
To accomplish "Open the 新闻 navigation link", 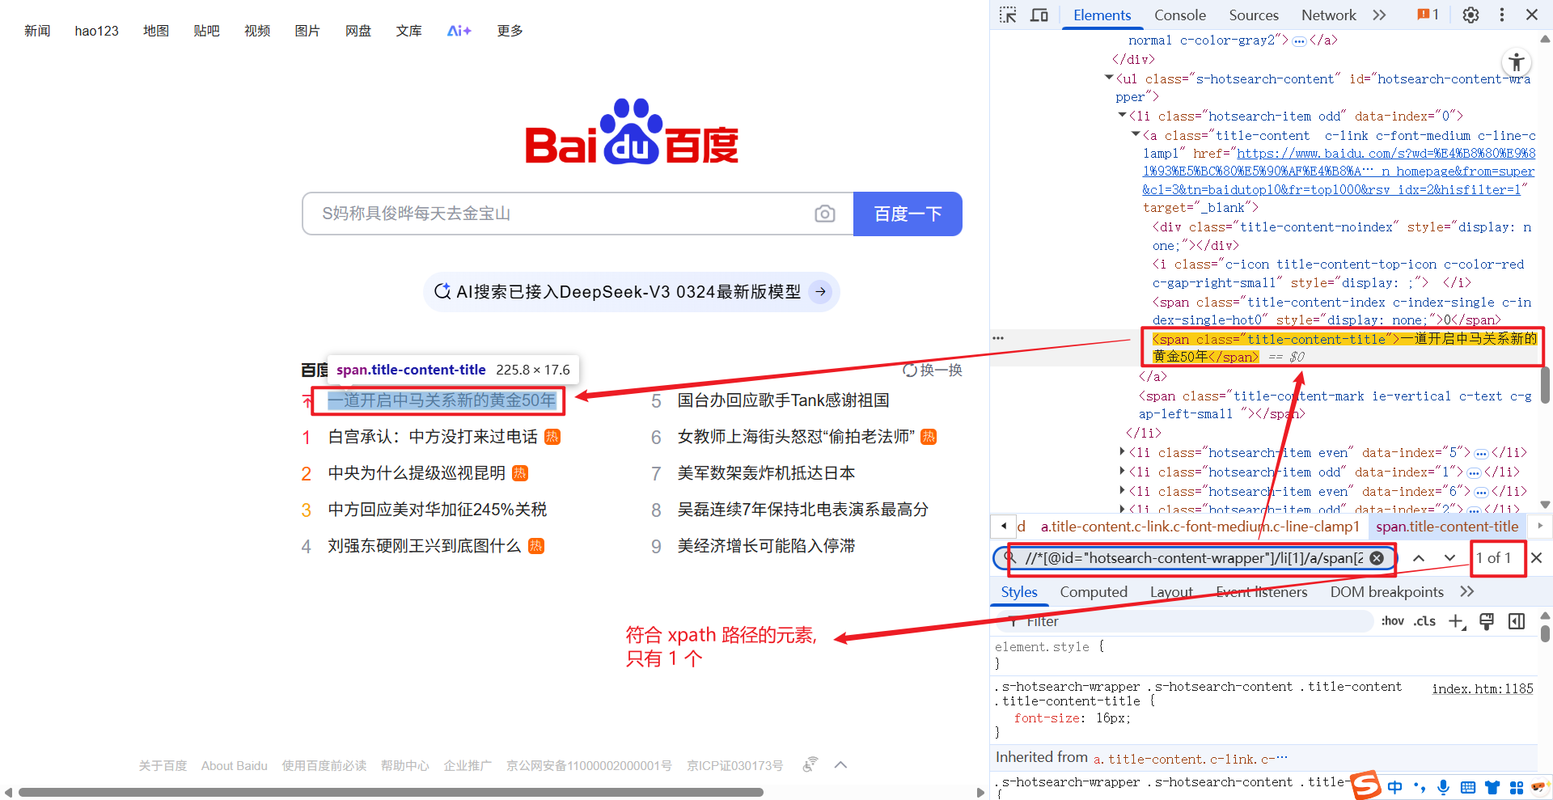I will click(37, 31).
